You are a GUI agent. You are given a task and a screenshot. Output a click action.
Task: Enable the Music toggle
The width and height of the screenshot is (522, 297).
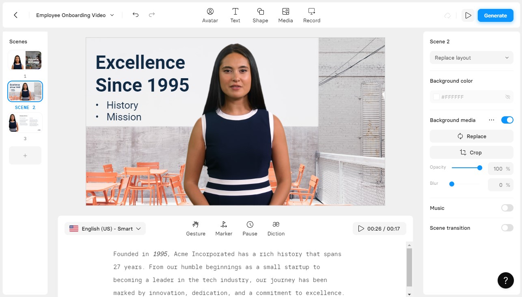(507, 208)
